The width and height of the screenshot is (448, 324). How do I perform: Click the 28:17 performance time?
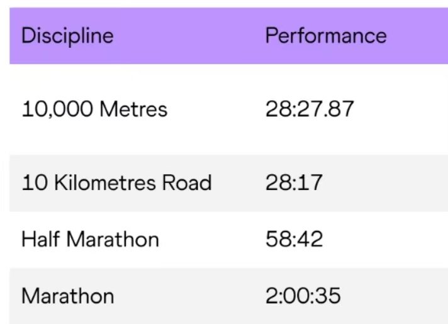click(294, 183)
